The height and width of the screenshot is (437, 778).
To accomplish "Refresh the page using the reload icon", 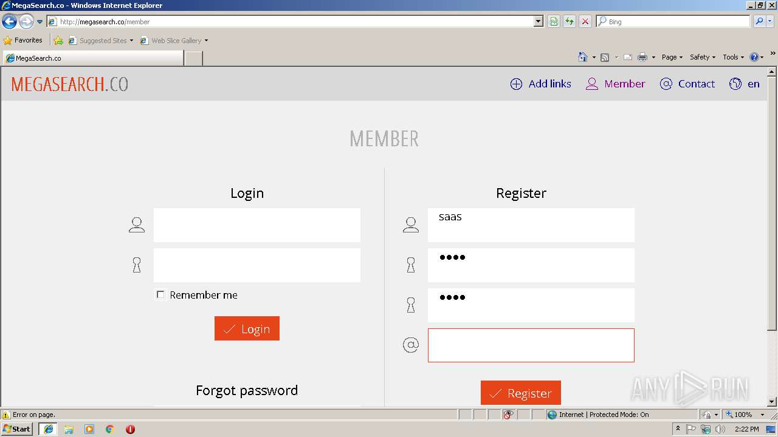I will click(570, 22).
